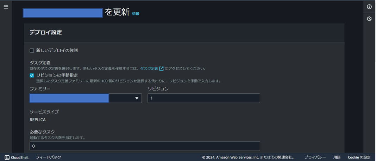Image resolution: width=376 pixels, height=161 pixels.
Task: Open the 情報 link next to the title
Action: 136,14
